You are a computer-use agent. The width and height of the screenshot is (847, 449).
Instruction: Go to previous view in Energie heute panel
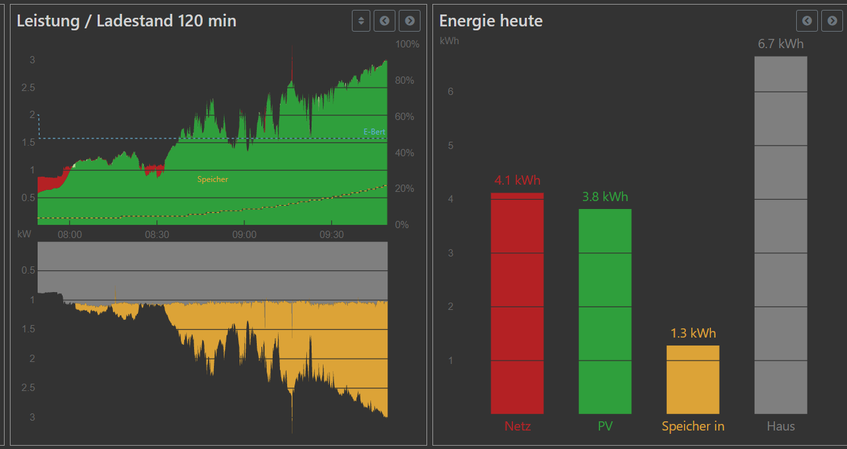[x=807, y=21]
